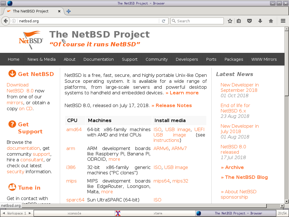The image size is (289, 217).
Task: Go back using the browser back arrow
Action: 6,21
